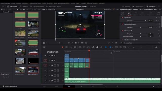Mute audio with the speaker icon
The image size is (162, 91).
point(156,47)
